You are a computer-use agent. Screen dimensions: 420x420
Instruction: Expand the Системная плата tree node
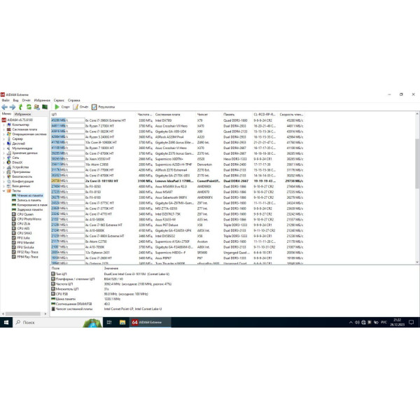3,129
